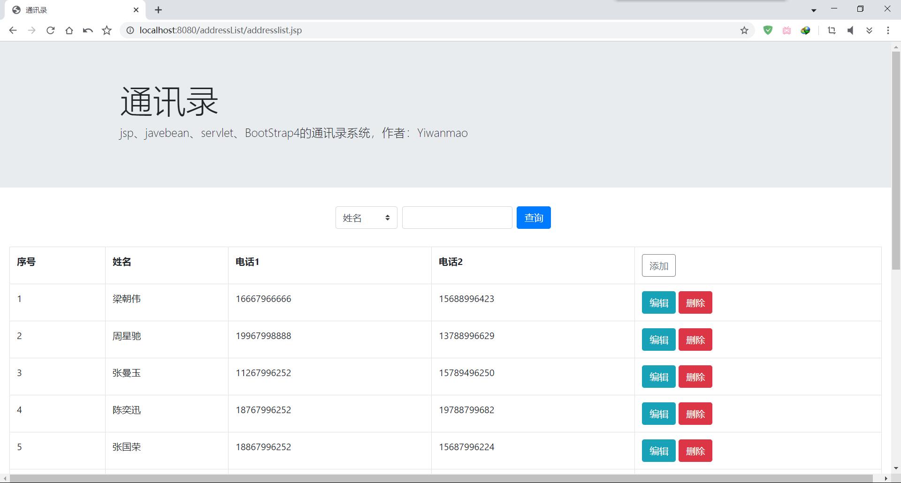The image size is (901, 483).
Task: Open the Internet Download Manager extension
Action: (805, 30)
